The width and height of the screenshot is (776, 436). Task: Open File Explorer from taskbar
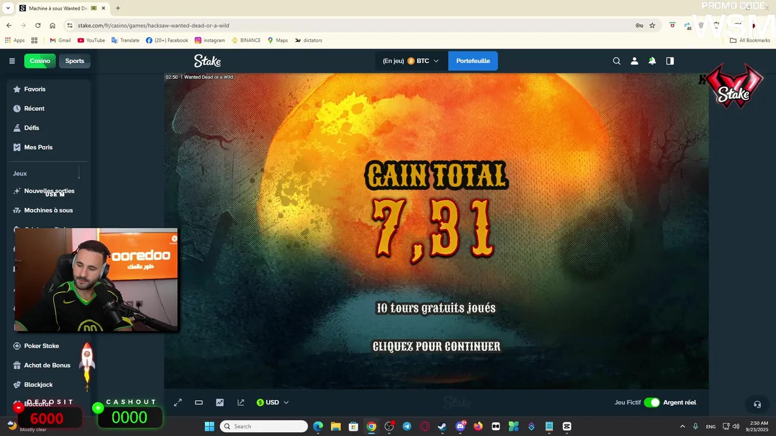[335, 426]
